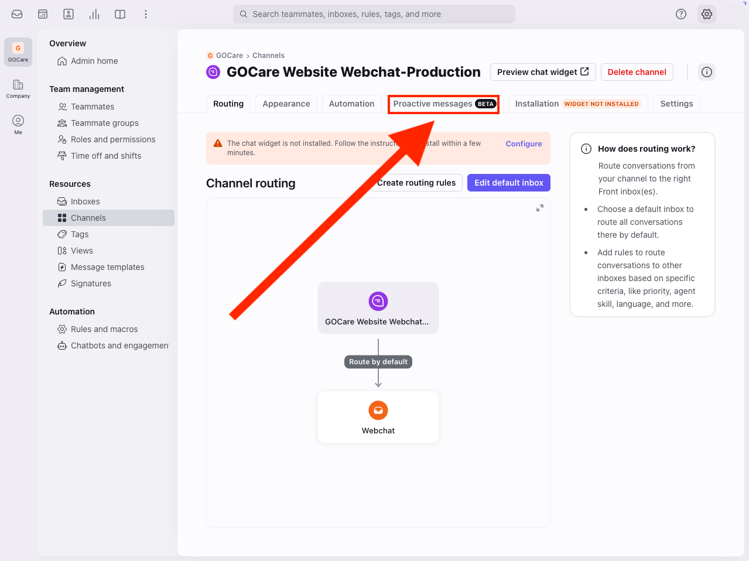This screenshot has width=749, height=561.
Task: Click the Channels breadcrumb link
Action: coord(268,56)
